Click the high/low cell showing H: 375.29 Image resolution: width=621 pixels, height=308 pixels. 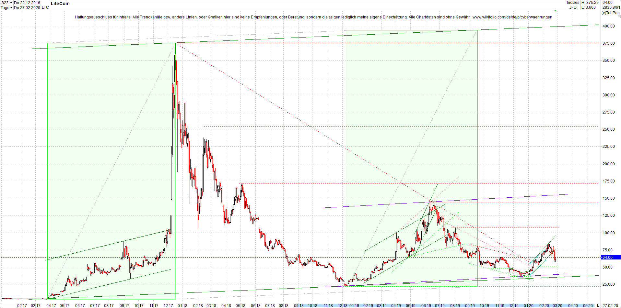[591, 2]
